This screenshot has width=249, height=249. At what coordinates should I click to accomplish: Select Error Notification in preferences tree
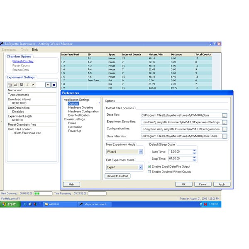[79, 115]
